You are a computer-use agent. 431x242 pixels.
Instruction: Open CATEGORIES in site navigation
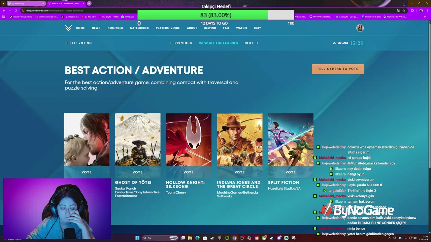click(139, 28)
